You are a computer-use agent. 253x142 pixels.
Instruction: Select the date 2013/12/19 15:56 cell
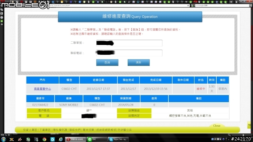coord(156,89)
